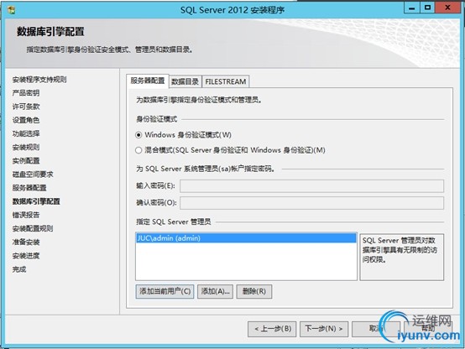Viewport: 465px width, 349px height.
Task: Proceed with 下一步(N) button
Action: tap(324, 329)
